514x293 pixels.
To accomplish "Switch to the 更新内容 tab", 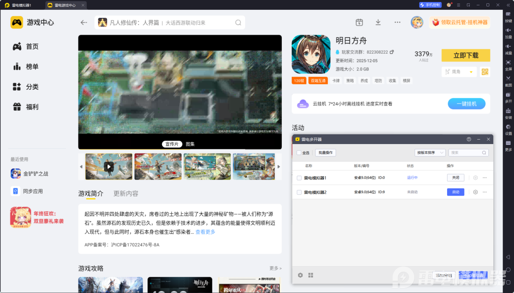I will (126, 194).
